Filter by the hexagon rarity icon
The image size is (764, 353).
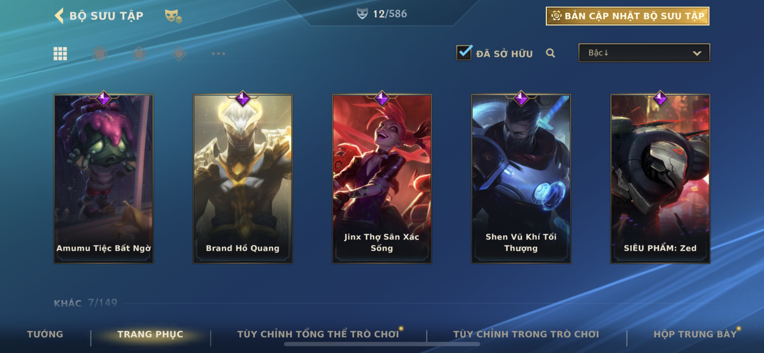(100, 54)
